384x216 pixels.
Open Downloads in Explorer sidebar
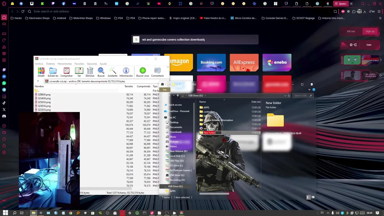[x=173, y=132]
